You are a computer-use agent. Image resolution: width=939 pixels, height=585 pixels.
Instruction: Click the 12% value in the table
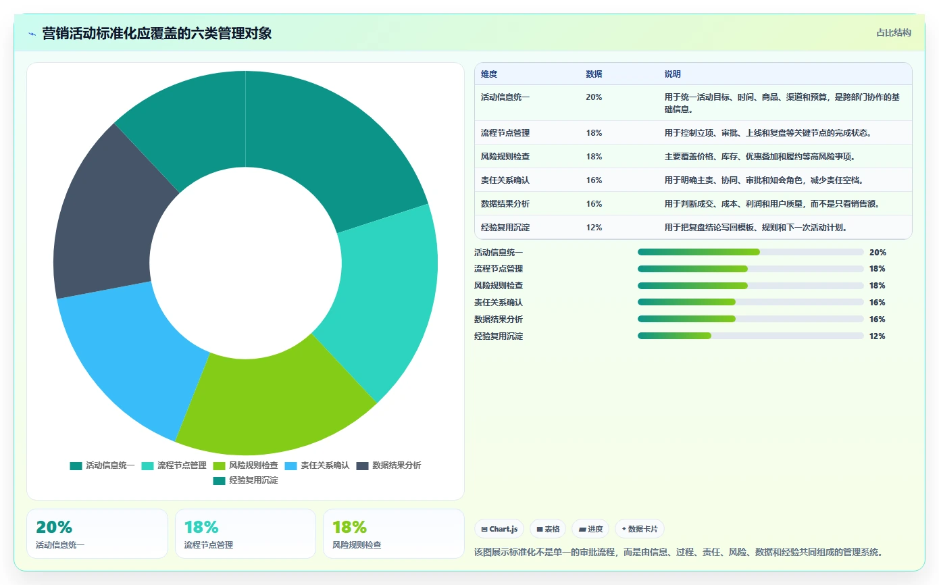[x=594, y=228]
